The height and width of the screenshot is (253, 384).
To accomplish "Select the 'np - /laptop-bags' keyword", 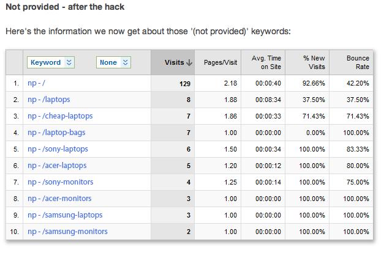I will [57, 132].
